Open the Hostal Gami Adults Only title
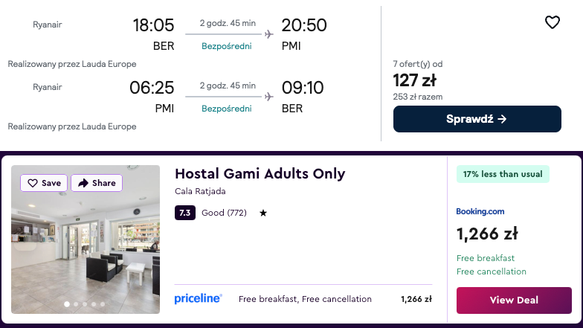 click(x=260, y=174)
